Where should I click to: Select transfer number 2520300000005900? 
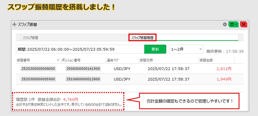38,79
